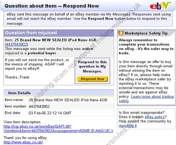Open the eBay policy link
176x145 pixels.
(155, 117)
